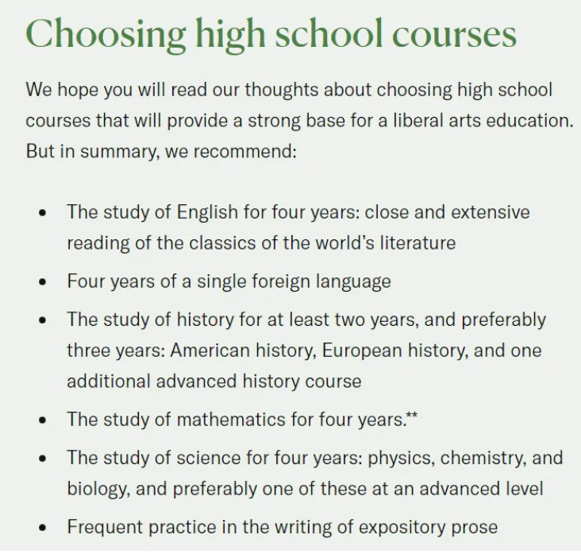Click the "But in summary, we recommend:" line
Screen dimensions: 581x558
tap(160, 151)
